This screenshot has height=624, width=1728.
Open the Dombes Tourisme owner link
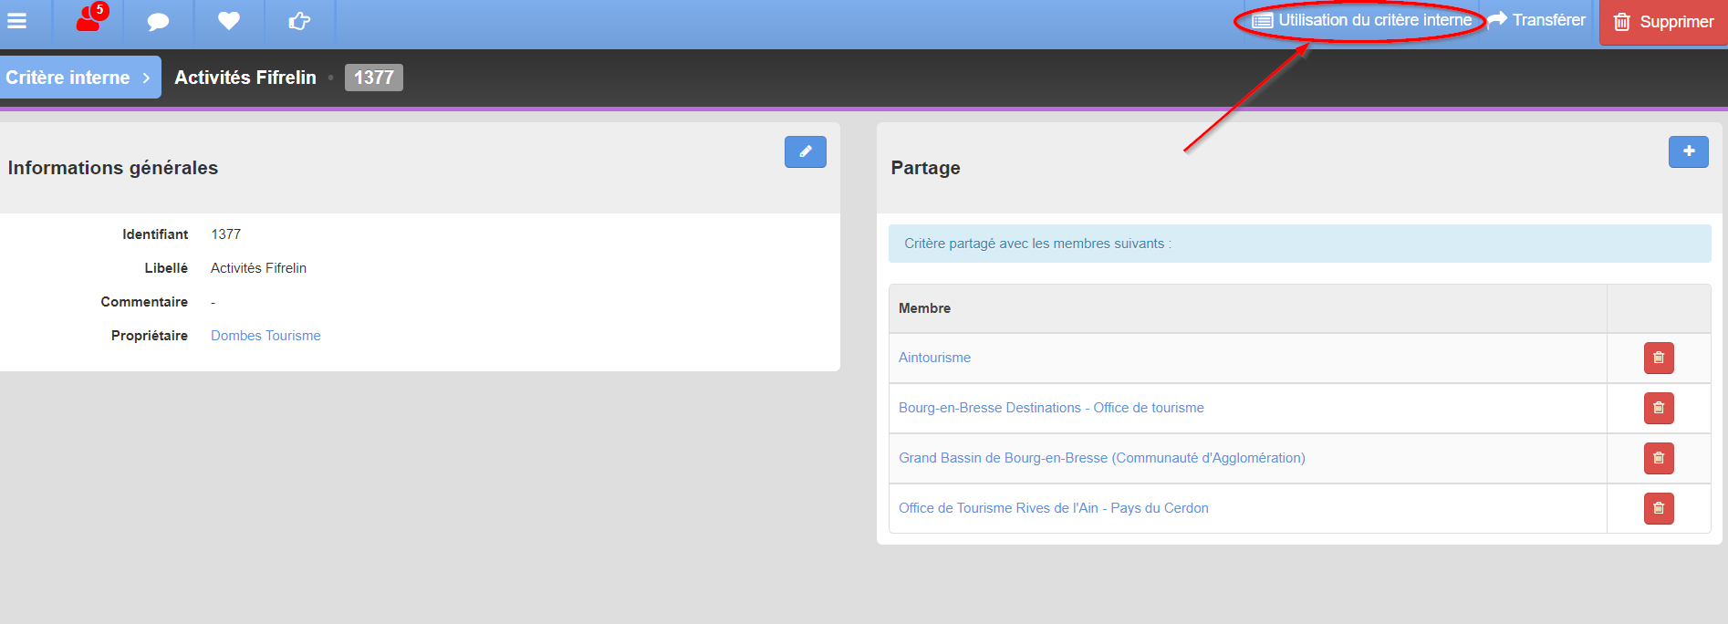265,336
